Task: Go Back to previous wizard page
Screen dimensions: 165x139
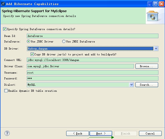Action: (x=78, y=133)
